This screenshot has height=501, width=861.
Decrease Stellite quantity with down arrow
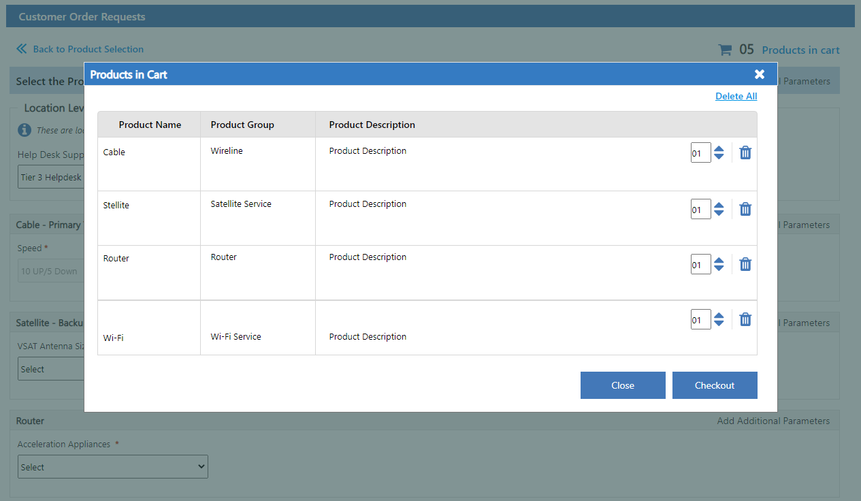point(719,214)
